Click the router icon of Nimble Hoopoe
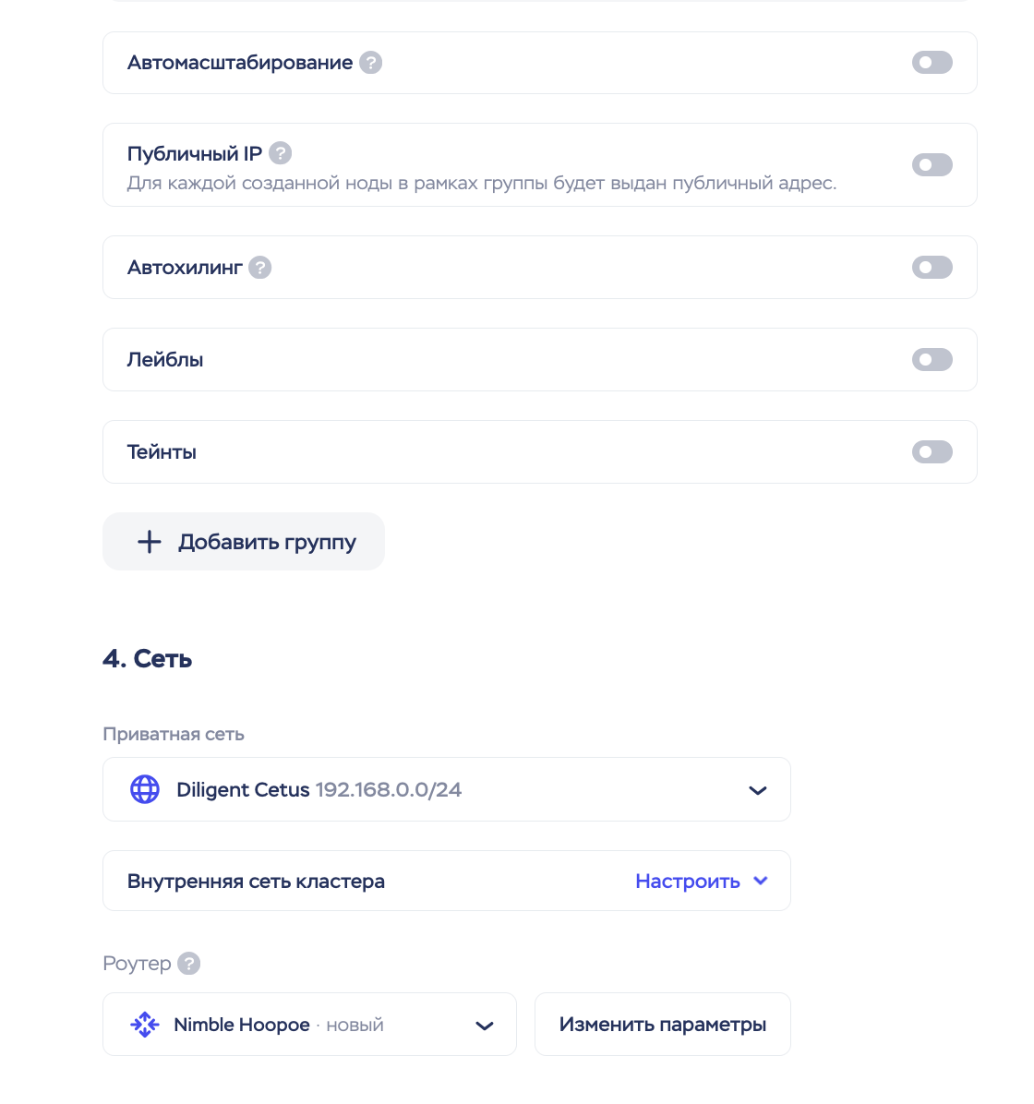The width and height of the screenshot is (1034, 1104). click(x=145, y=1025)
